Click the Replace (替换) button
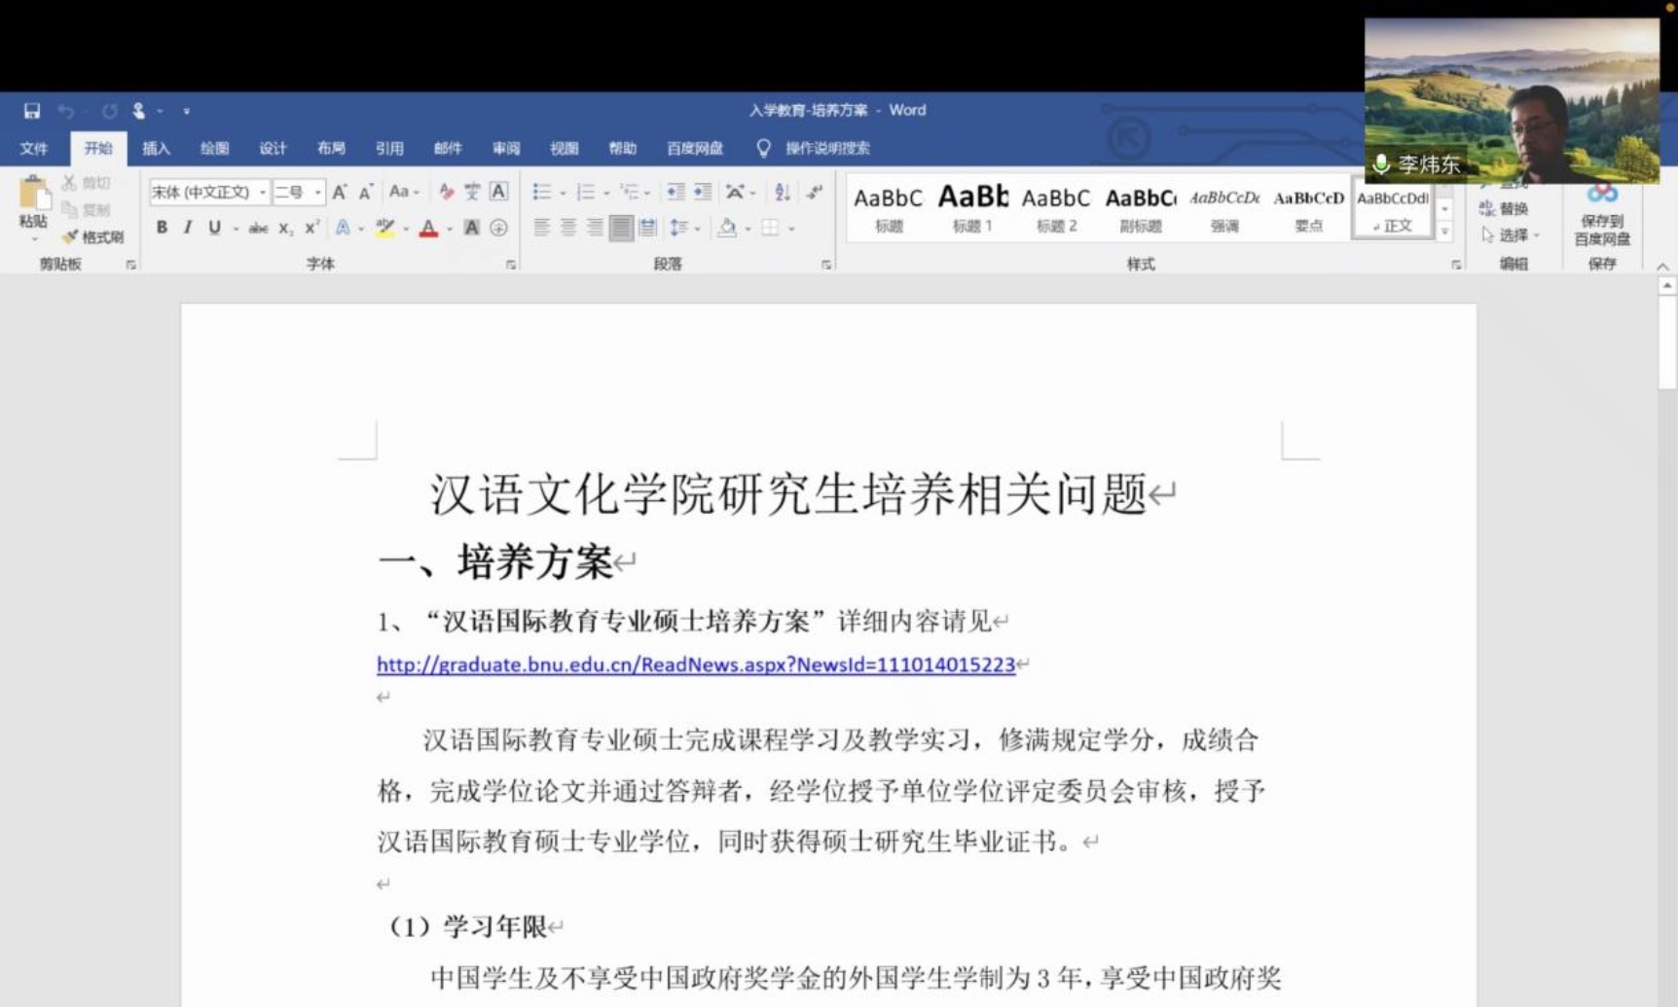The width and height of the screenshot is (1678, 1007). pos(1505,209)
